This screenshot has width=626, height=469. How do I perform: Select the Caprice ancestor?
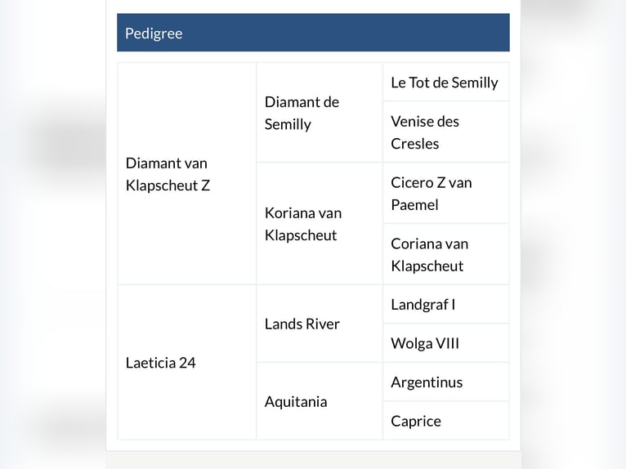pyautogui.click(x=416, y=422)
